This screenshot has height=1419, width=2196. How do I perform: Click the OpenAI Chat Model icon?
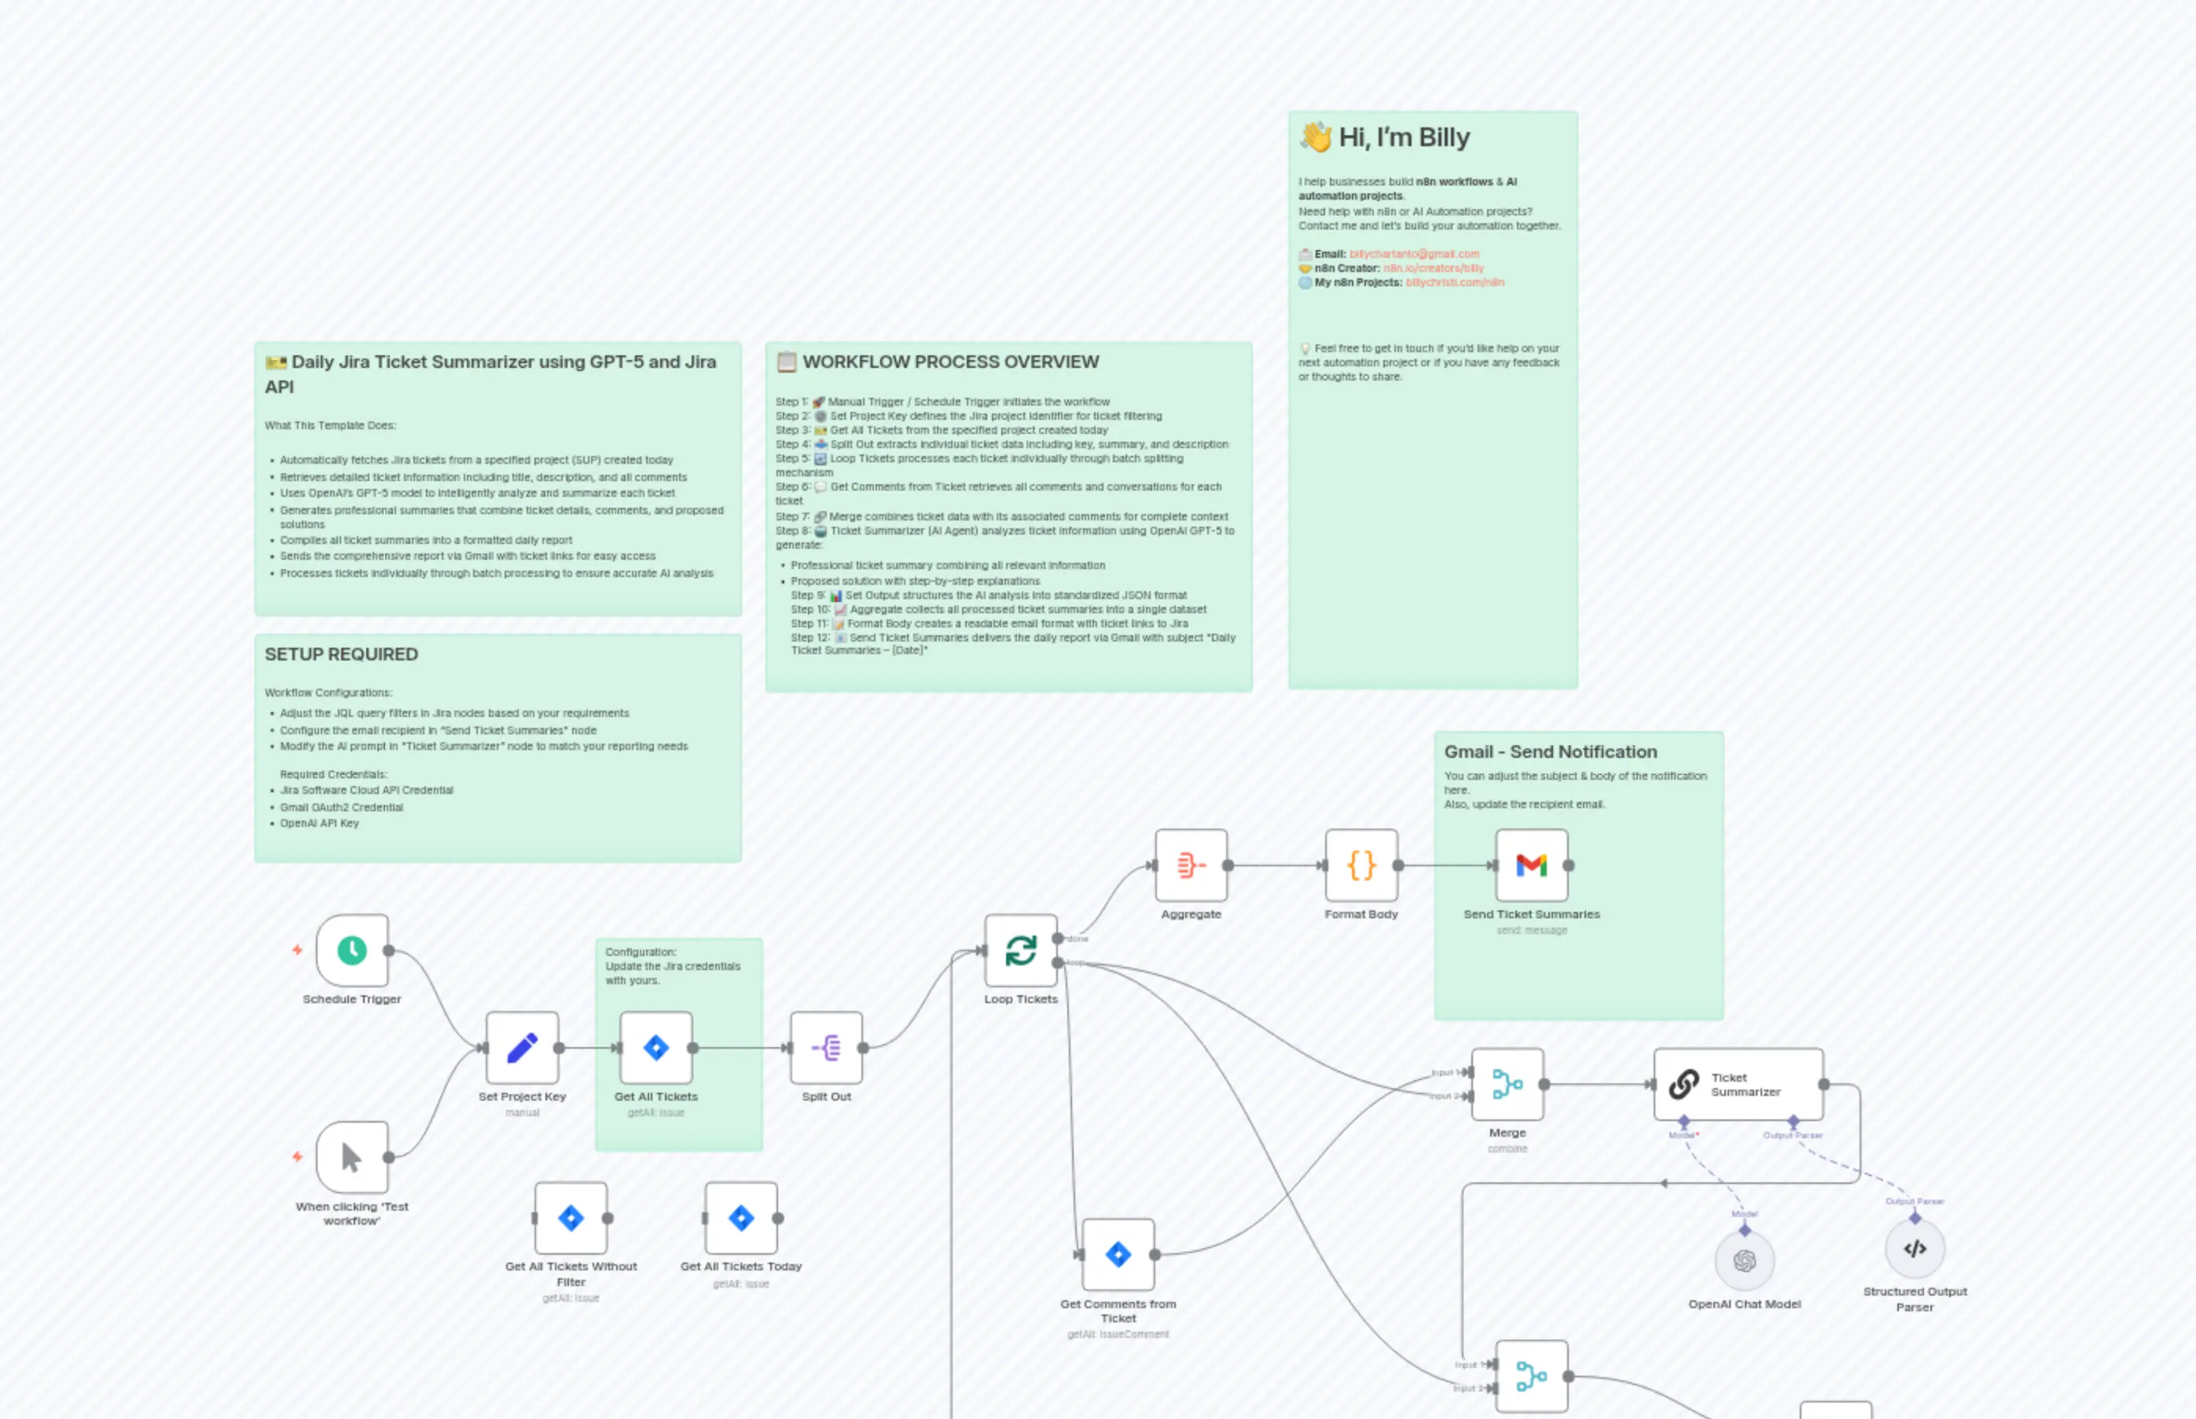(x=1744, y=1259)
